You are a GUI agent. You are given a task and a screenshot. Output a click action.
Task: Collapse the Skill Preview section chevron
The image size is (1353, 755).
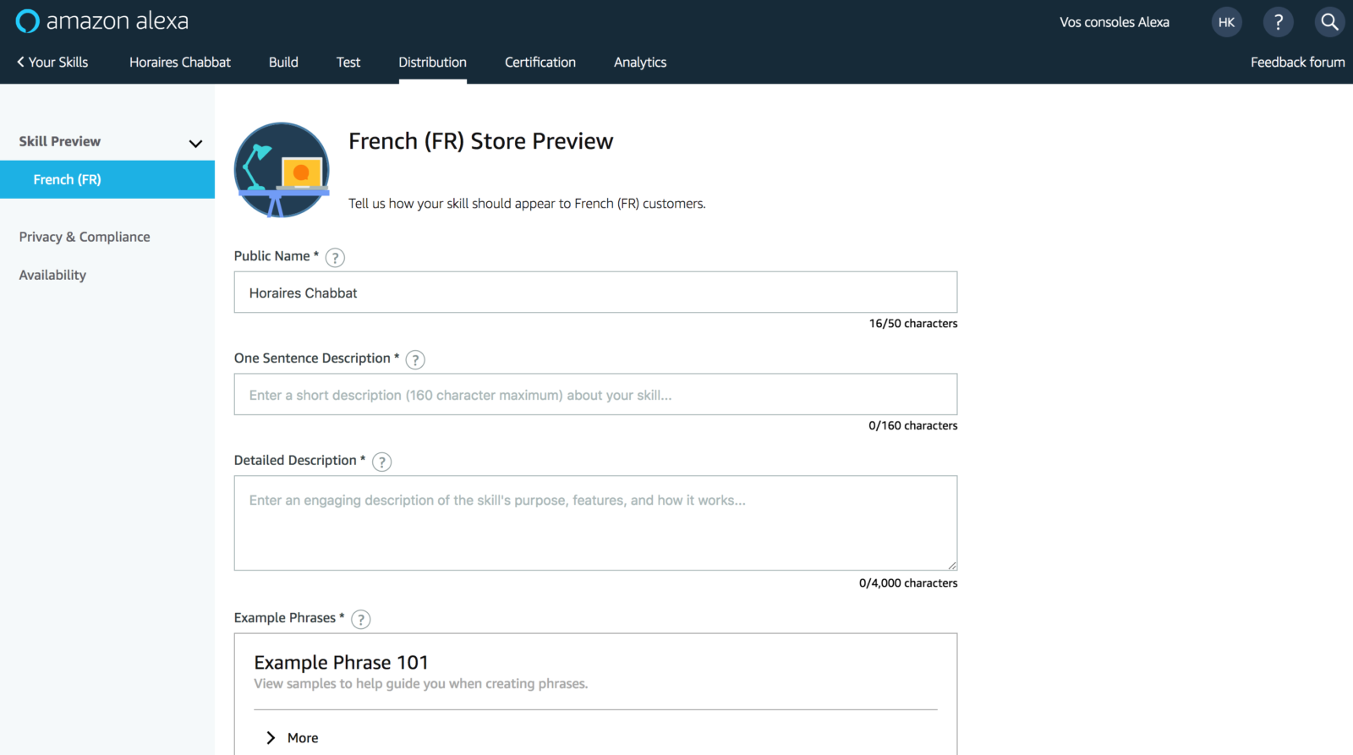click(x=195, y=143)
